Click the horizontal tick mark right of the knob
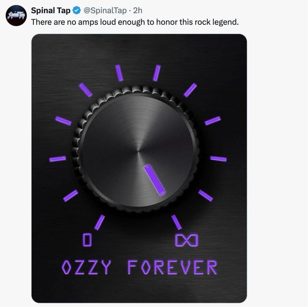This screenshot has height=307, width=308. (218, 159)
